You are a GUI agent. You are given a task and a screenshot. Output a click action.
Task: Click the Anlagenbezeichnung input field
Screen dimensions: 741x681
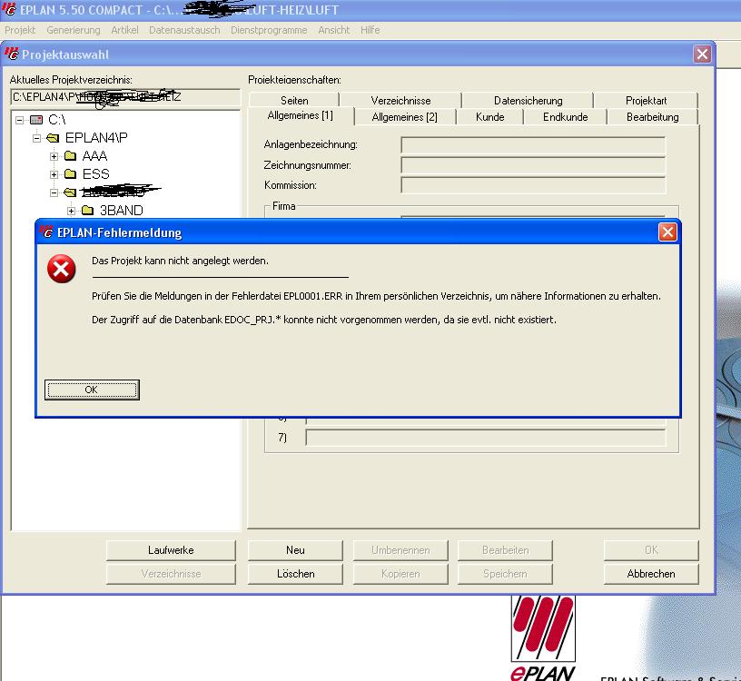click(x=533, y=145)
